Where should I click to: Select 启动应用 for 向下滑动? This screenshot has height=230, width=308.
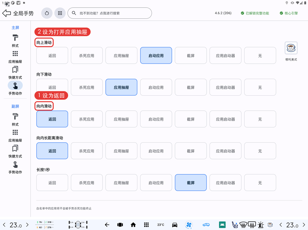click(x=156, y=87)
